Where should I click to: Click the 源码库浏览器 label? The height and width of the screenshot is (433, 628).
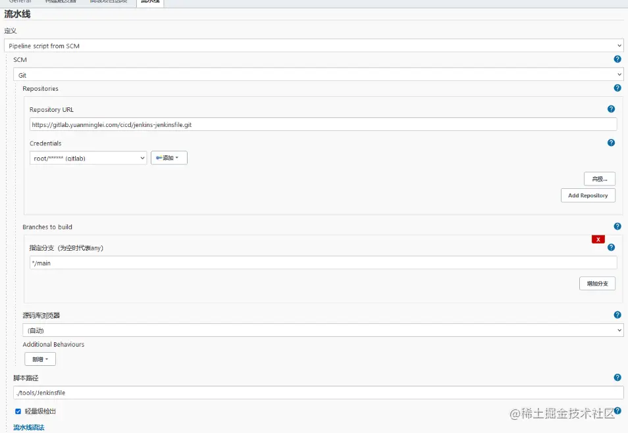[x=41, y=315]
